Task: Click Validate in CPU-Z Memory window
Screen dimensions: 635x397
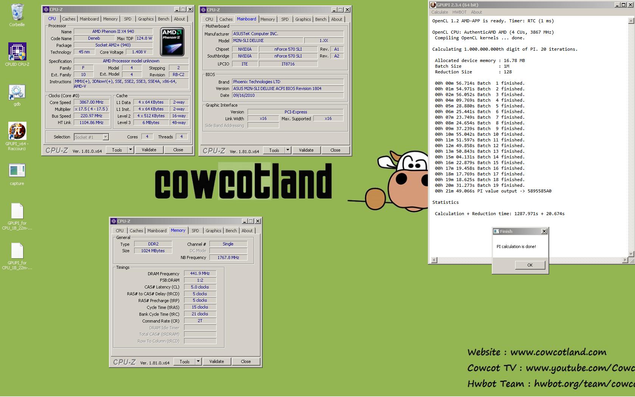Action: 217,361
